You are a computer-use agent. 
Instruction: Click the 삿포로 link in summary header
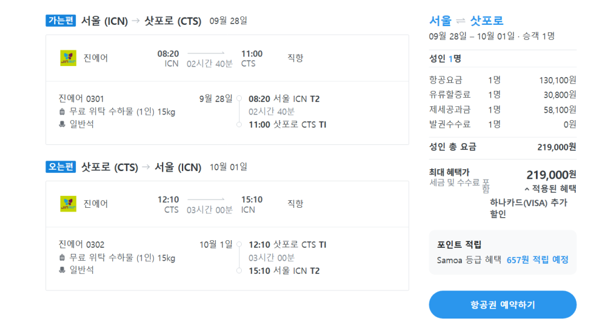pos(487,21)
